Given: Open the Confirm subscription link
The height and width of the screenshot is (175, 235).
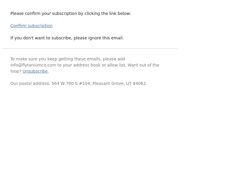Looking at the screenshot, I should tap(31, 26).
